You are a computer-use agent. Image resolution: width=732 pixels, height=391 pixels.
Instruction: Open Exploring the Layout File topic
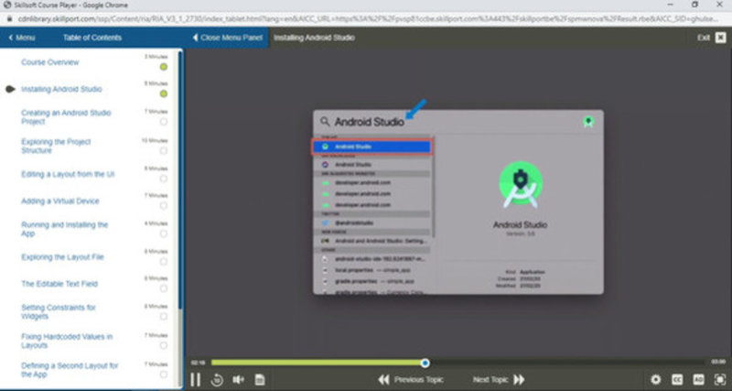click(62, 257)
